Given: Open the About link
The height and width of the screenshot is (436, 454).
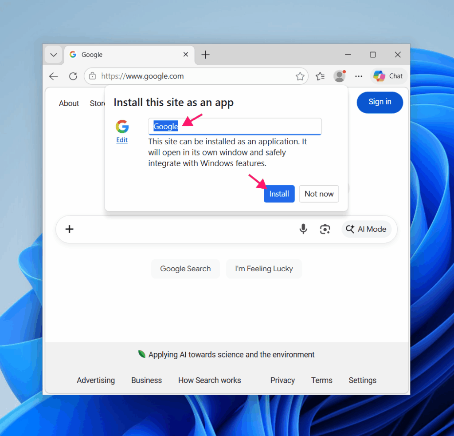Looking at the screenshot, I should [69, 103].
